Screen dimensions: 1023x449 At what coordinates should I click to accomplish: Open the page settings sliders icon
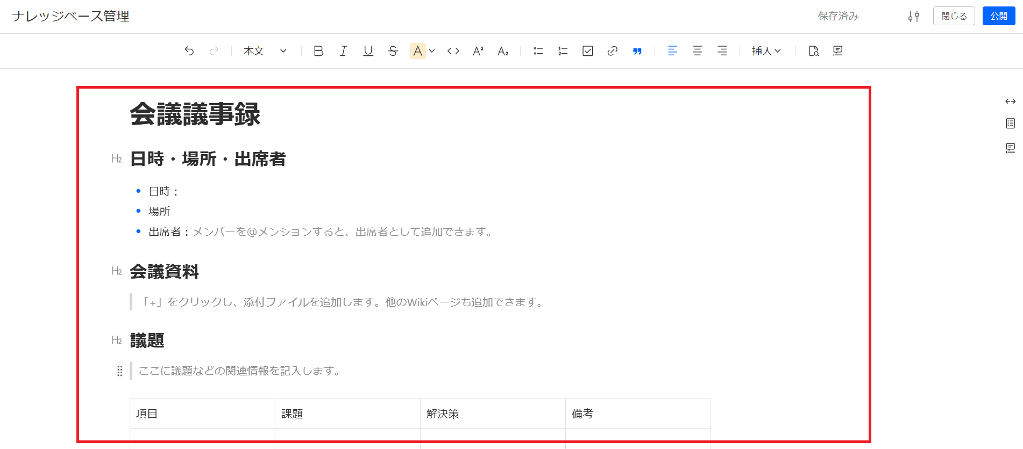914,16
